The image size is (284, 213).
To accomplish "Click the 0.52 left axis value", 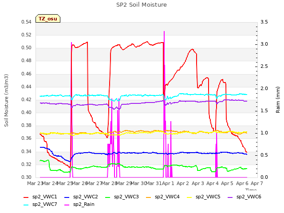I will (x=27, y=35).
